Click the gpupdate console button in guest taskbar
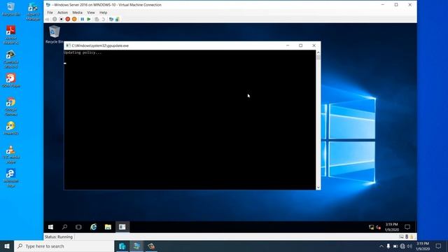 (x=122, y=227)
